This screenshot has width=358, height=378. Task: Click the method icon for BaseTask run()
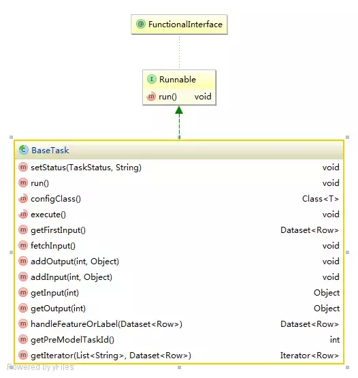[x=23, y=183]
